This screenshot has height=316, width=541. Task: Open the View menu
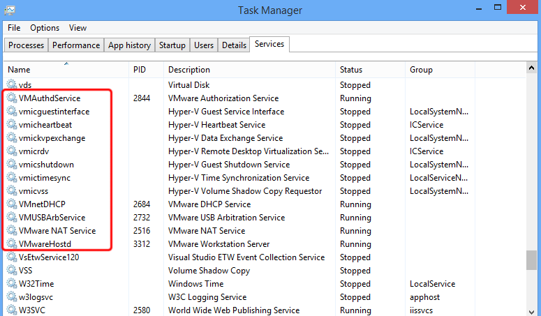(77, 28)
